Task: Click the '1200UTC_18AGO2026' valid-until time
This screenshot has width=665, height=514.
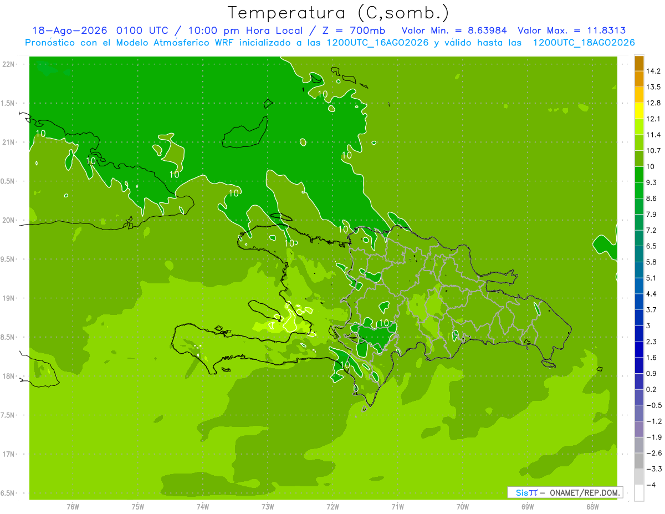Action: (584, 43)
